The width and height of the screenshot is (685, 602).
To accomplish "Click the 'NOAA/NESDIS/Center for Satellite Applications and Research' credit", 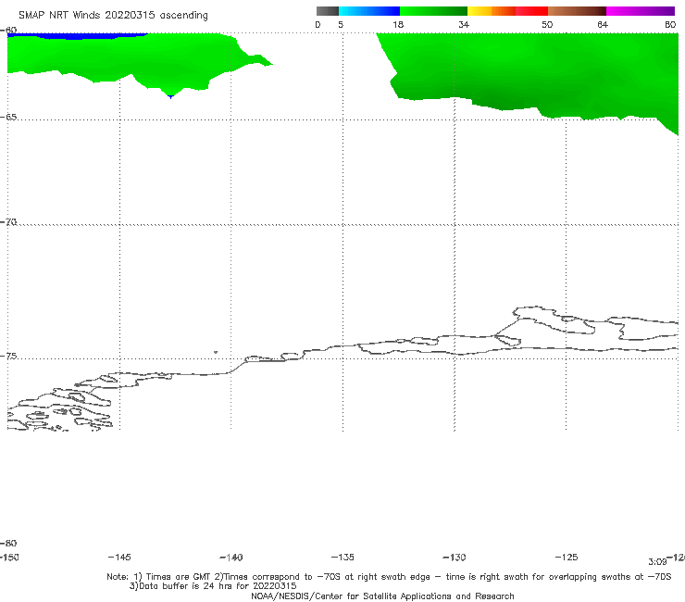I will tap(382, 596).
